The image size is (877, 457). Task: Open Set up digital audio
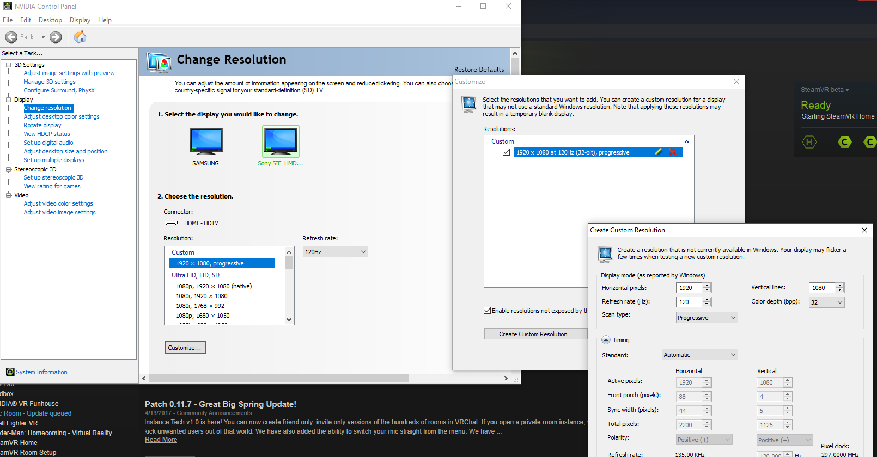click(x=48, y=143)
